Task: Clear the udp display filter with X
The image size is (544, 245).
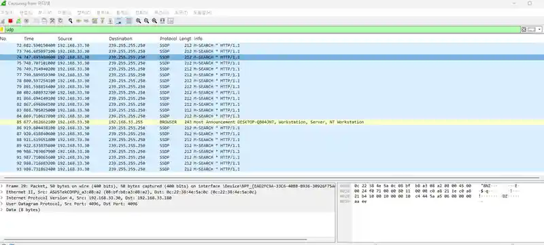Action: 524,30
